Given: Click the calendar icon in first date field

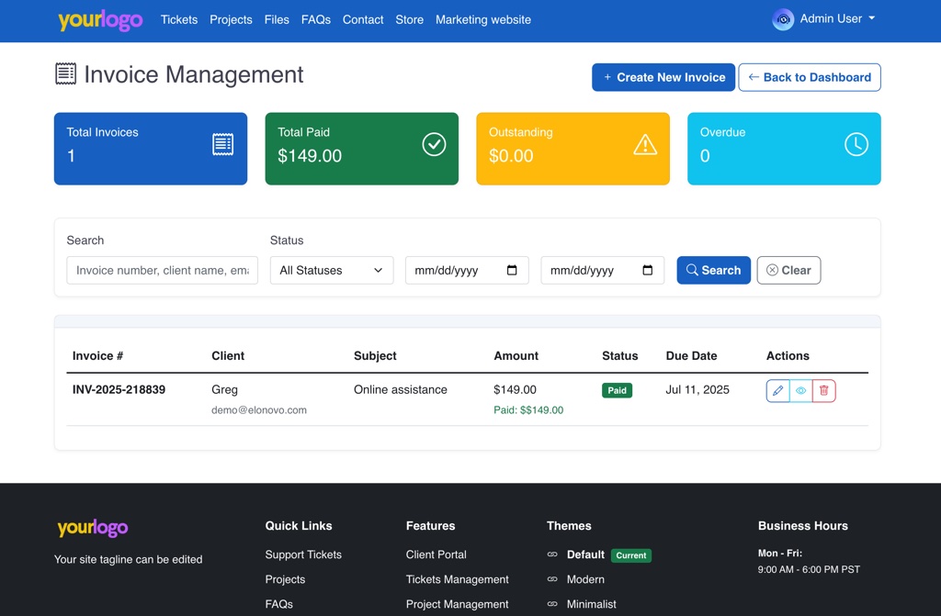Looking at the screenshot, I should tap(512, 270).
